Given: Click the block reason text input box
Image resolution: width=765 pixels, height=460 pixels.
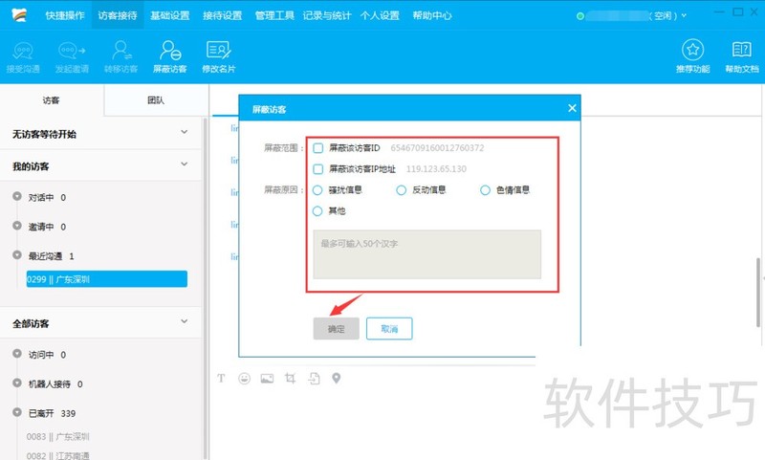Looking at the screenshot, I should pos(426,254).
